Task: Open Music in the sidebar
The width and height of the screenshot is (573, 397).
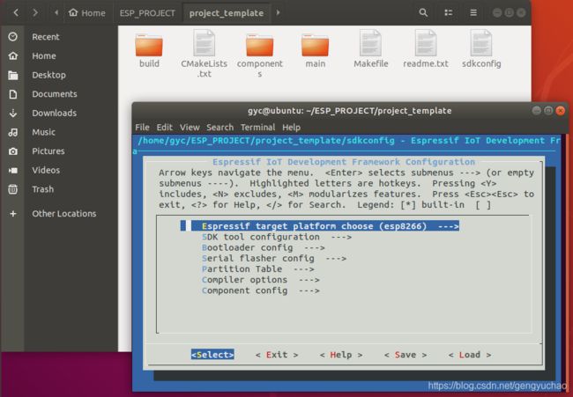Action: pos(59,132)
